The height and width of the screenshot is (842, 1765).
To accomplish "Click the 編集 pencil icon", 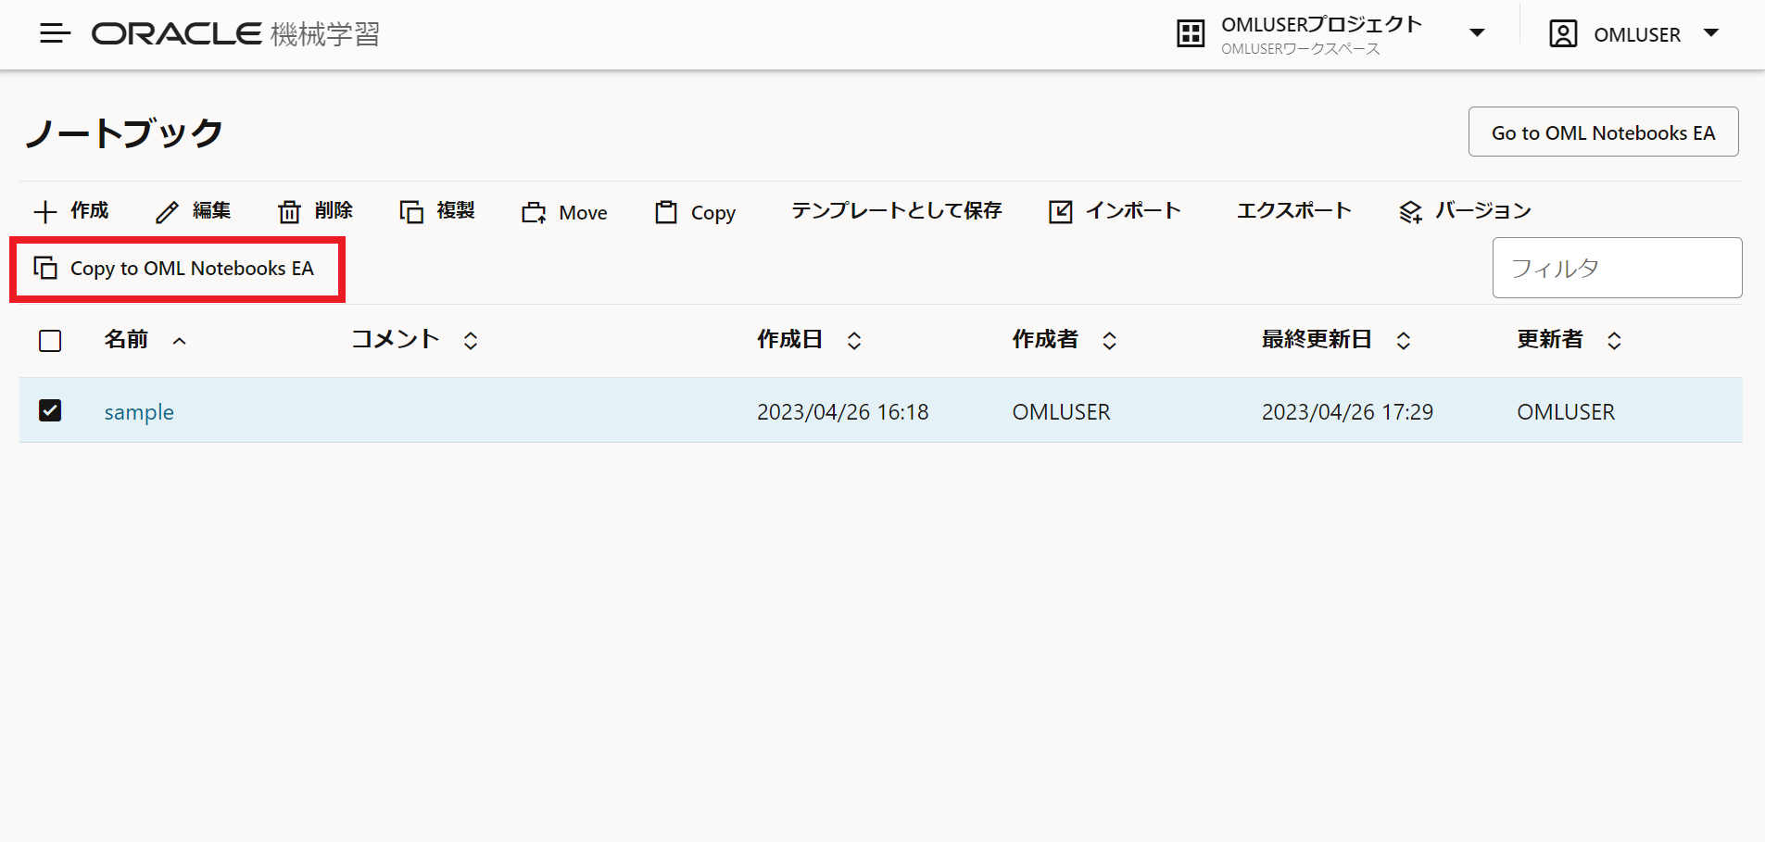I will (167, 212).
